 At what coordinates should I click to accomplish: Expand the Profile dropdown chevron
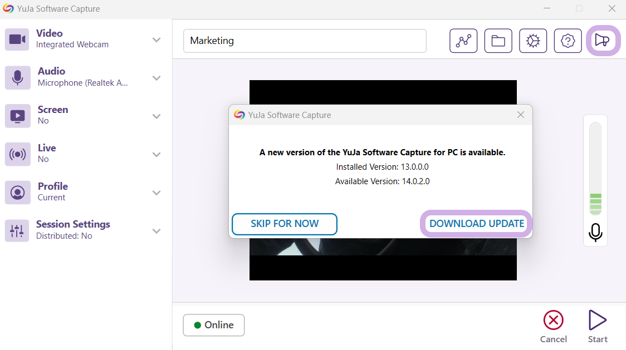click(156, 193)
